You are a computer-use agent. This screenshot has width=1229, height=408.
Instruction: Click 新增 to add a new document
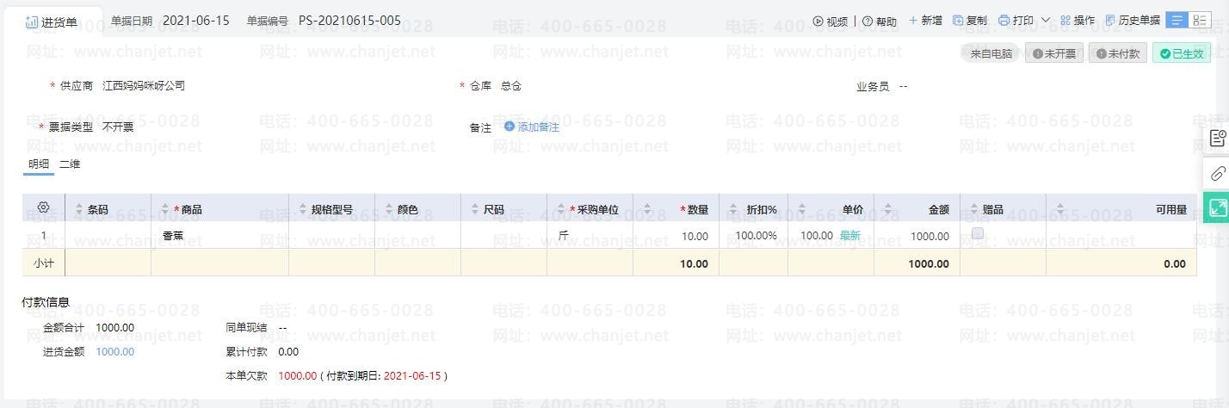925,21
